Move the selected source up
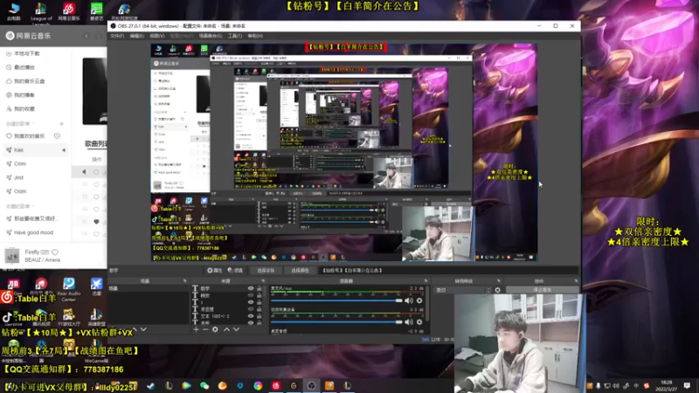The height and width of the screenshot is (393, 699). coord(226,329)
